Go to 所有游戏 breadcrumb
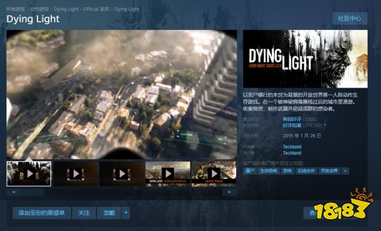The image size is (381, 231). pos(15,10)
